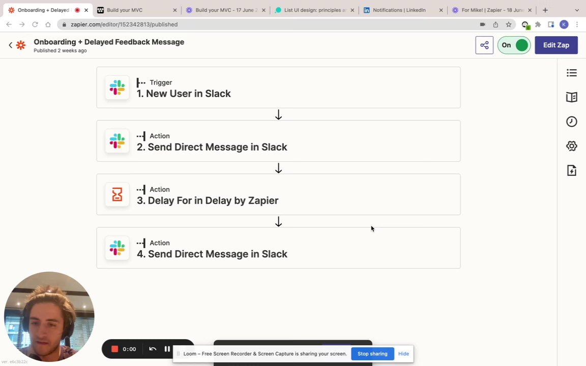Screen dimensions: 586x366
Task: Select the Slack icon in step 4
Action: click(117, 248)
